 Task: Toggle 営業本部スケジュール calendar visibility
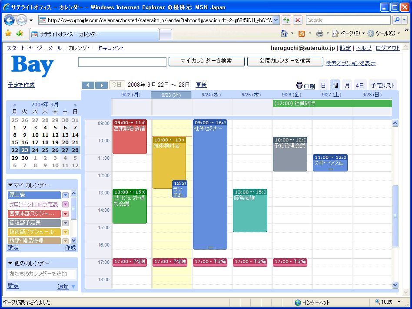click(34, 214)
